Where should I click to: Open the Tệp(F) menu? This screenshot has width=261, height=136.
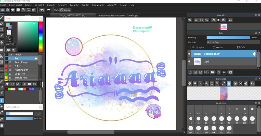(x=3, y=5)
